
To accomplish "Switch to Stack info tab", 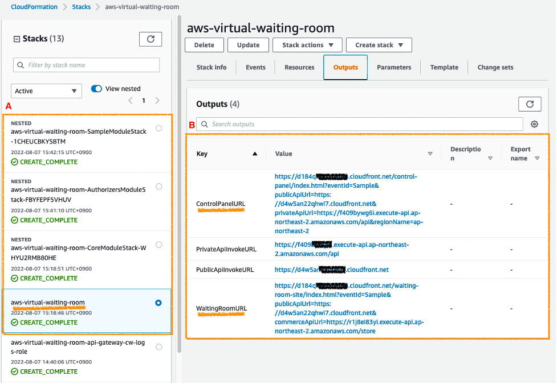I will 212,67.
